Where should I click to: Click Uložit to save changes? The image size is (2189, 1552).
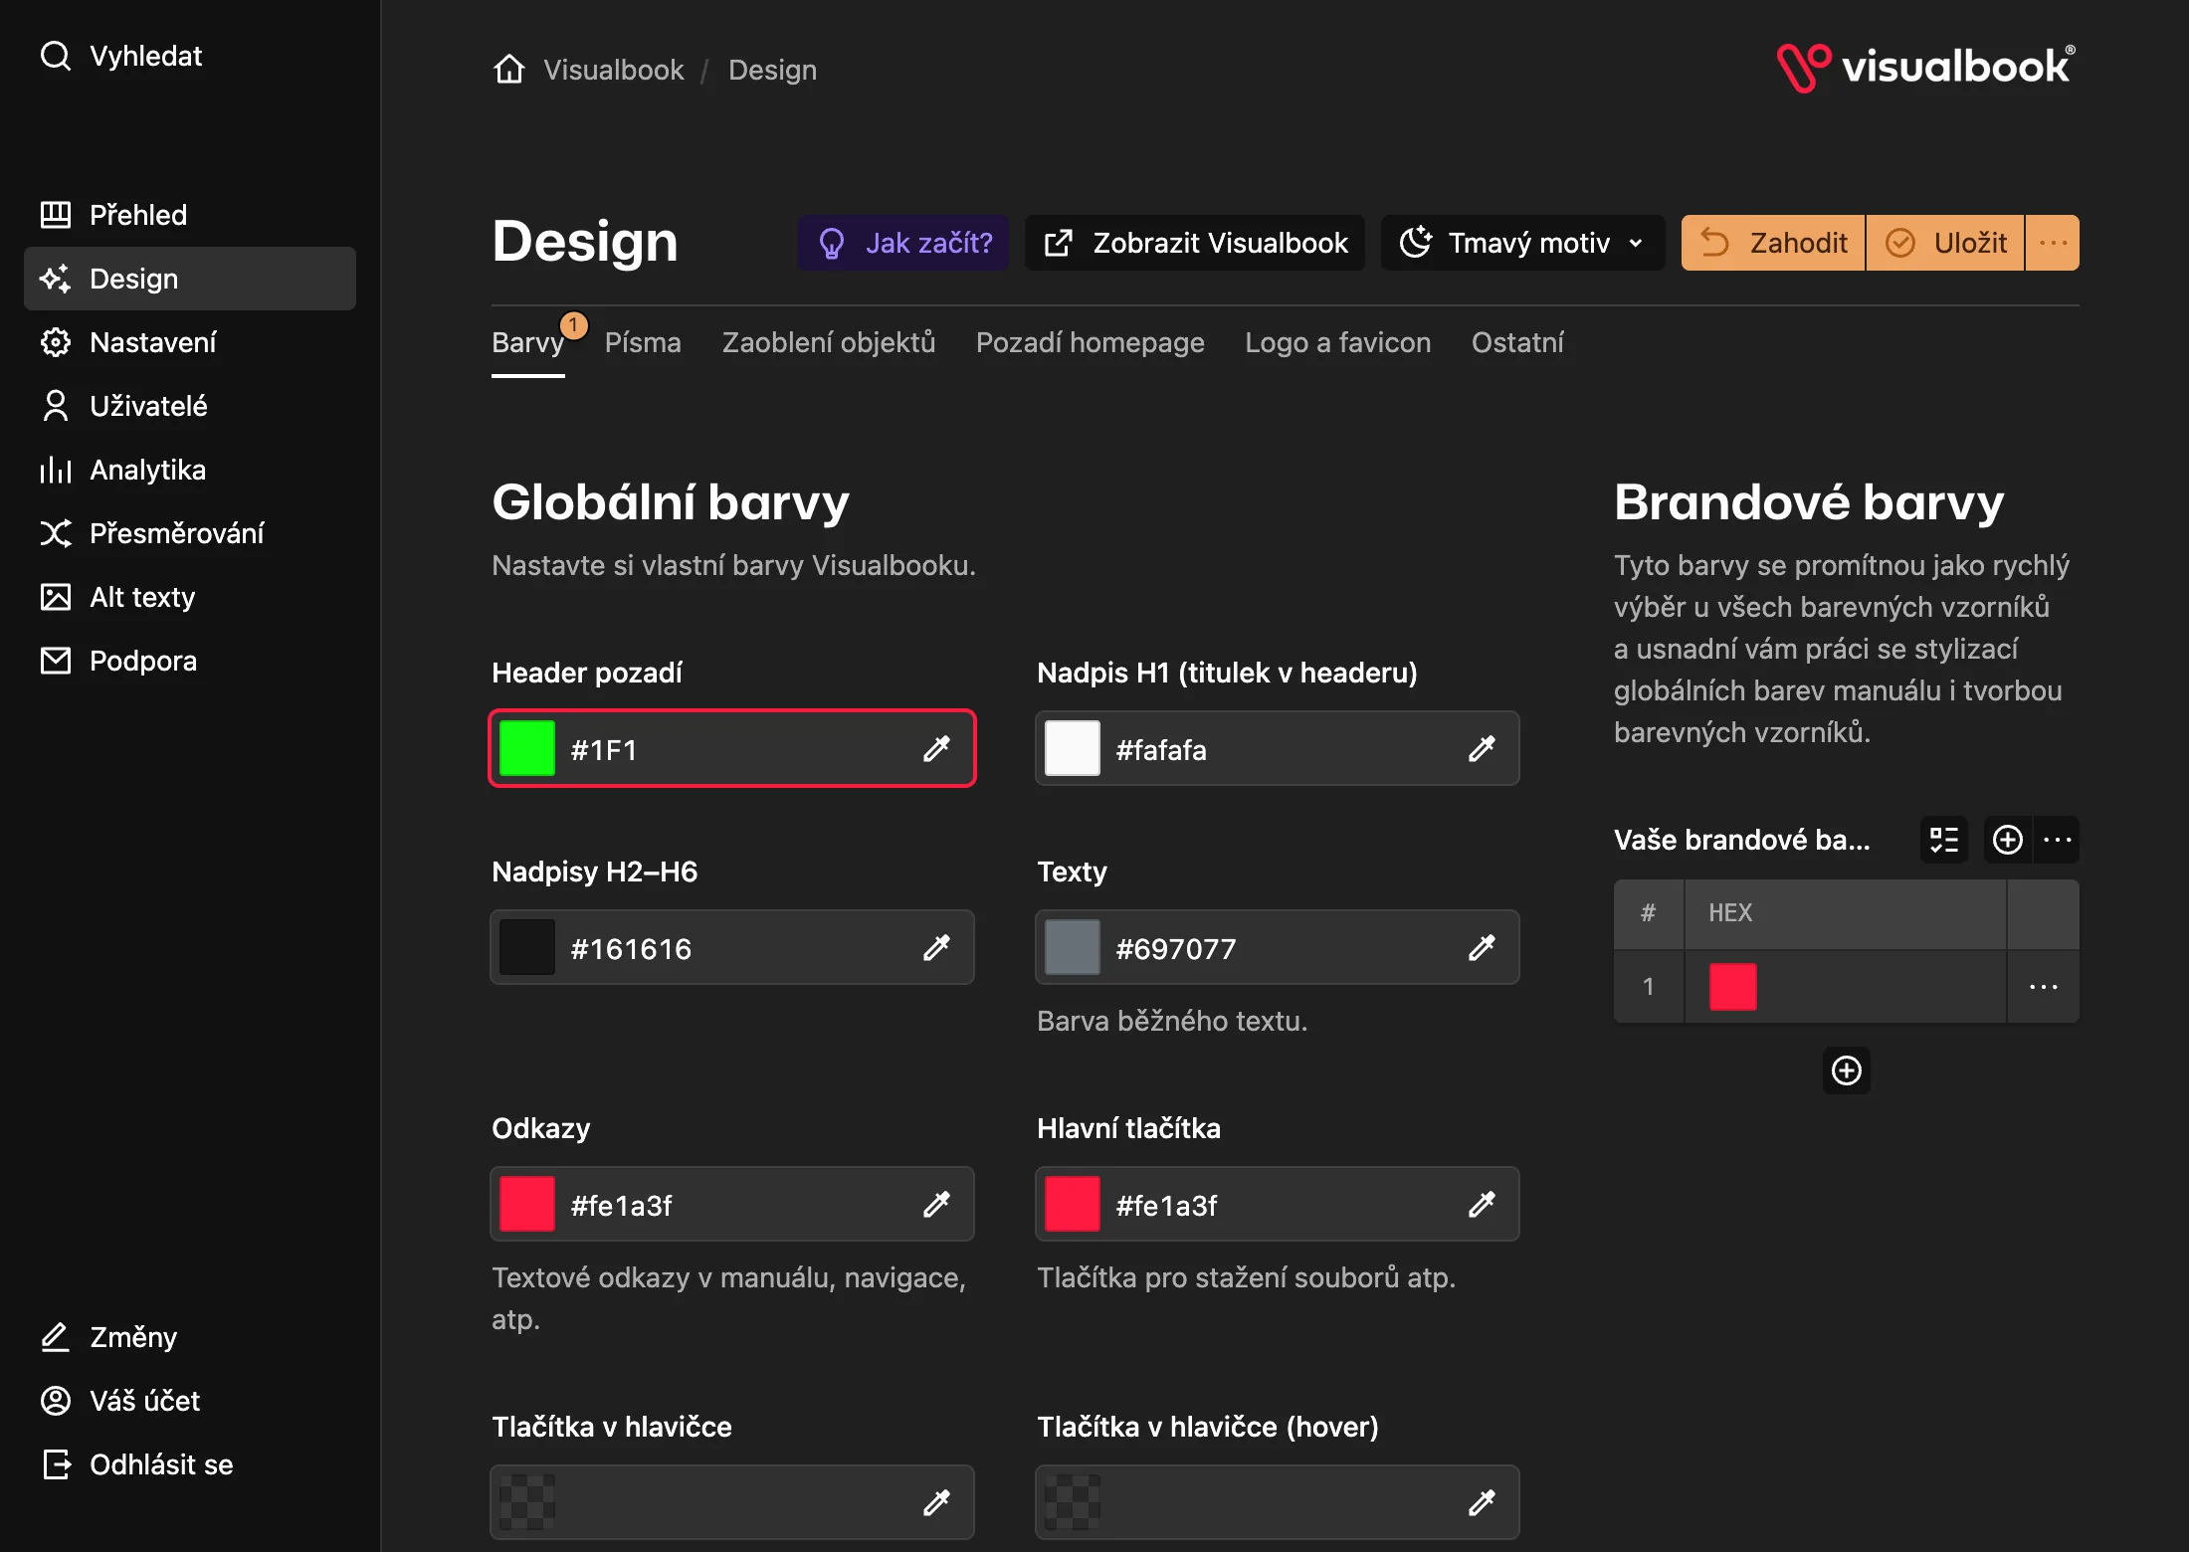pyautogui.click(x=1945, y=243)
